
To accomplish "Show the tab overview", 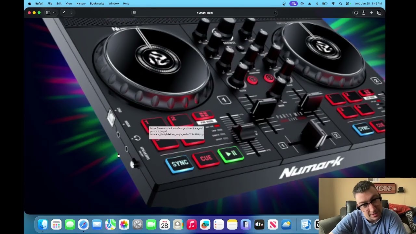I will point(379,13).
